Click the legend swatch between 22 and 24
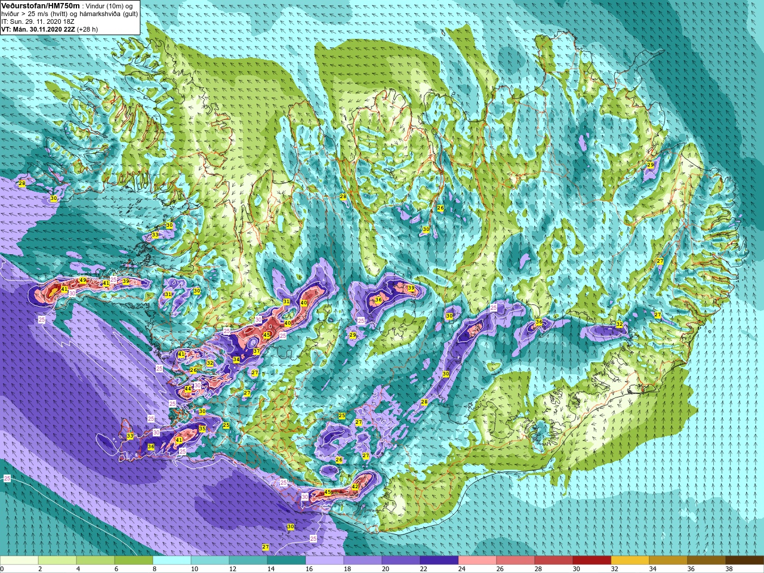 (x=439, y=560)
